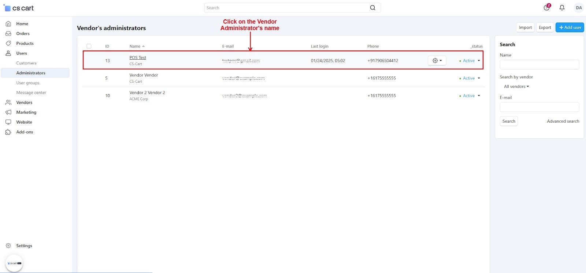The image size is (586, 273).
Task: Click the Add user button
Action: (x=570, y=27)
